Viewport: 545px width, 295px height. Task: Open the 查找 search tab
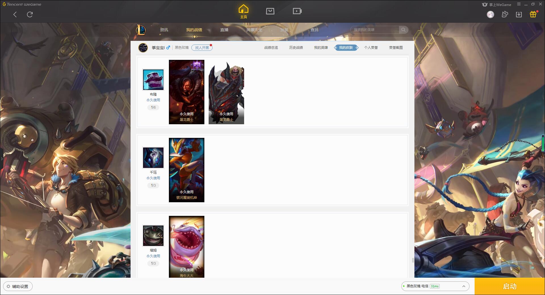point(315,30)
